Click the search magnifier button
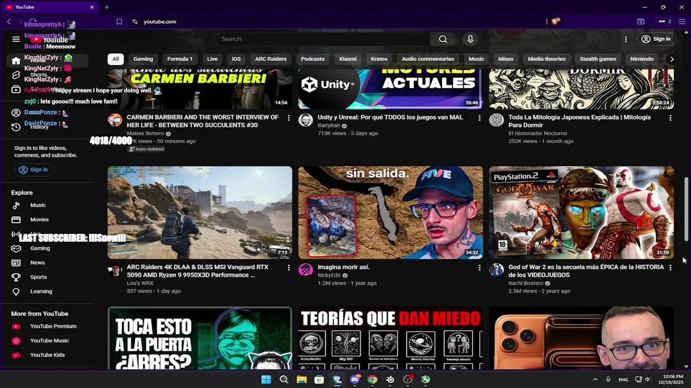This screenshot has width=691, height=388. click(x=443, y=39)
